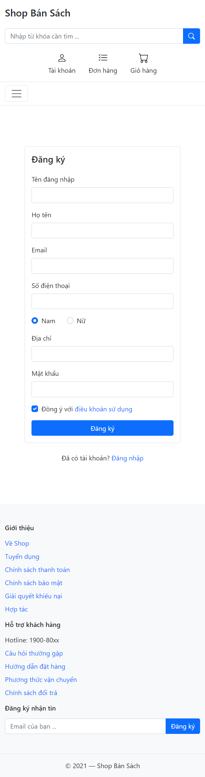Click the search magnifier icon
This screenshot has height=777, width=205.
point(192,36)
